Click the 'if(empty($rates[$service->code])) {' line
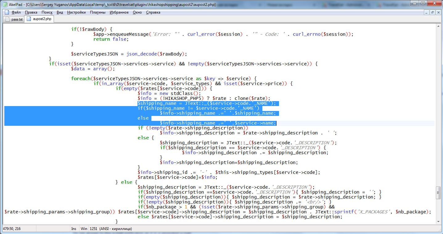 pyautogui.click(x=164, y=88)
